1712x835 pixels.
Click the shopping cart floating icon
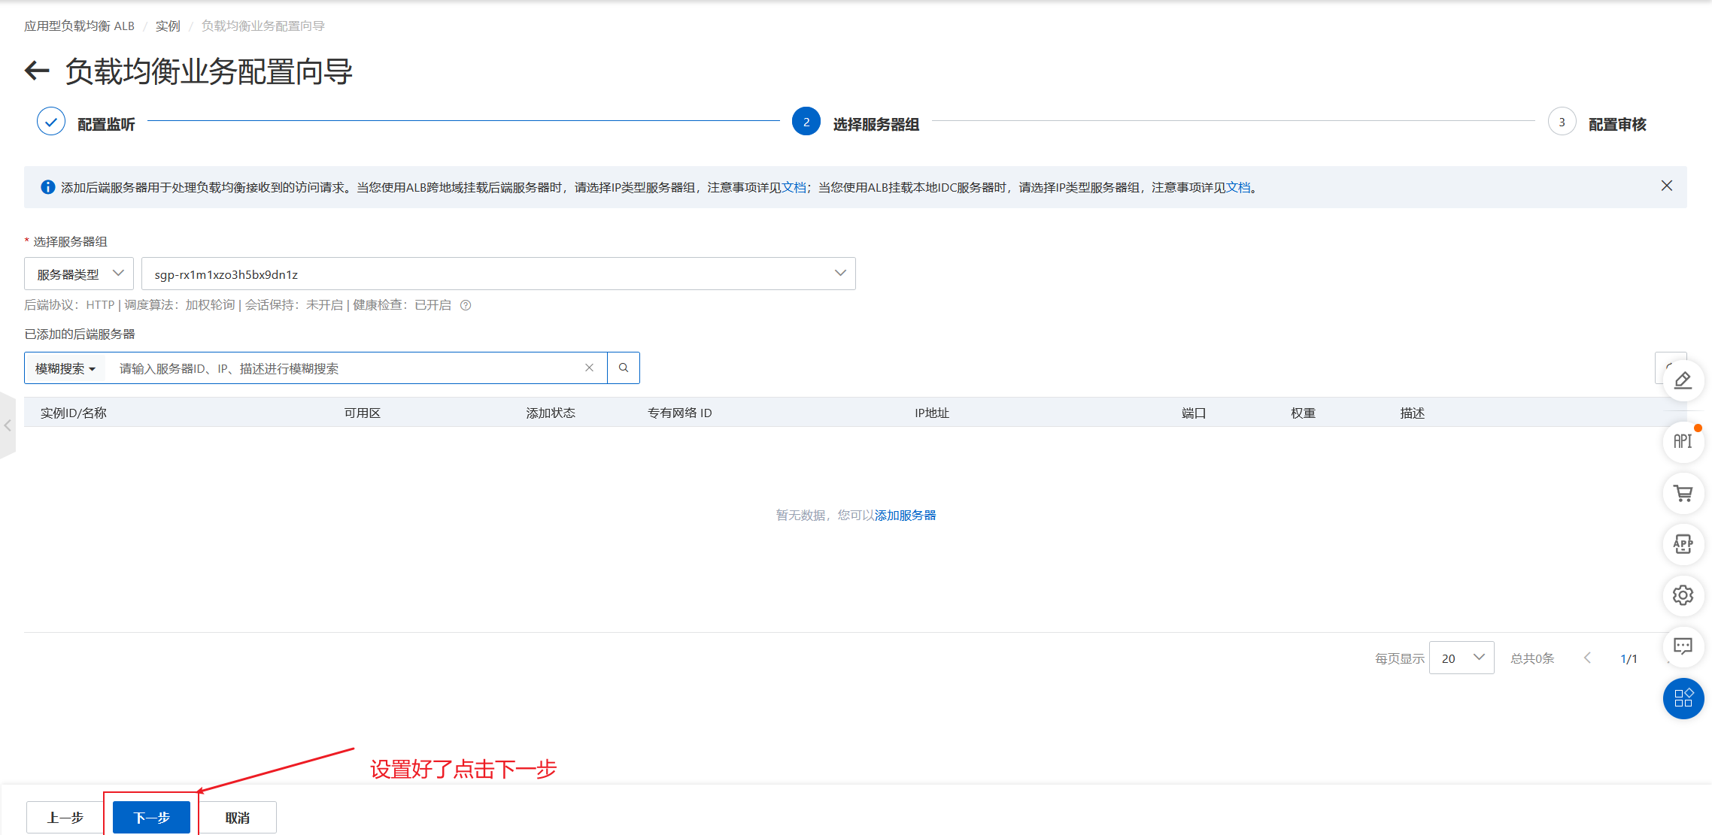coord(1683,493)
